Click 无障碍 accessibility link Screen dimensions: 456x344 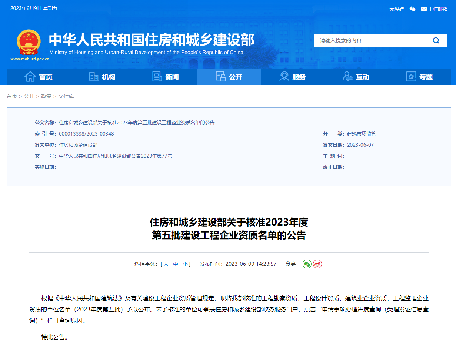pos(396,9)
